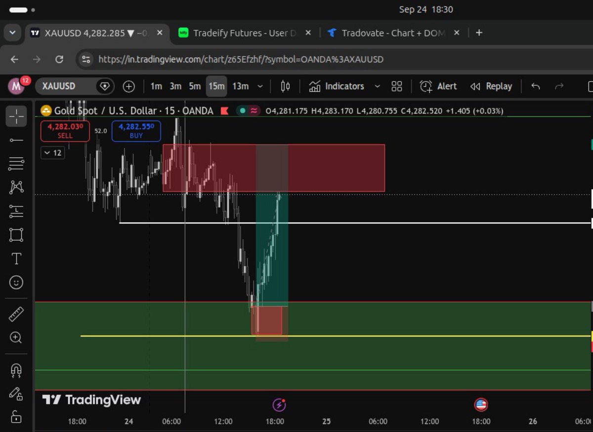593x432 pixels.
Task: Open the Sep 24 18:30 system clock
Action: point(426,9)
